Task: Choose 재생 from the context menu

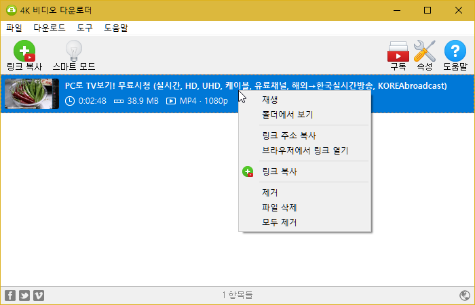Action: [305, 100]
